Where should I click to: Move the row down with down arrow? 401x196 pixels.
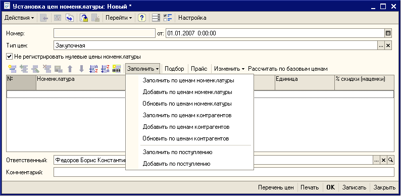click(82, 69)
